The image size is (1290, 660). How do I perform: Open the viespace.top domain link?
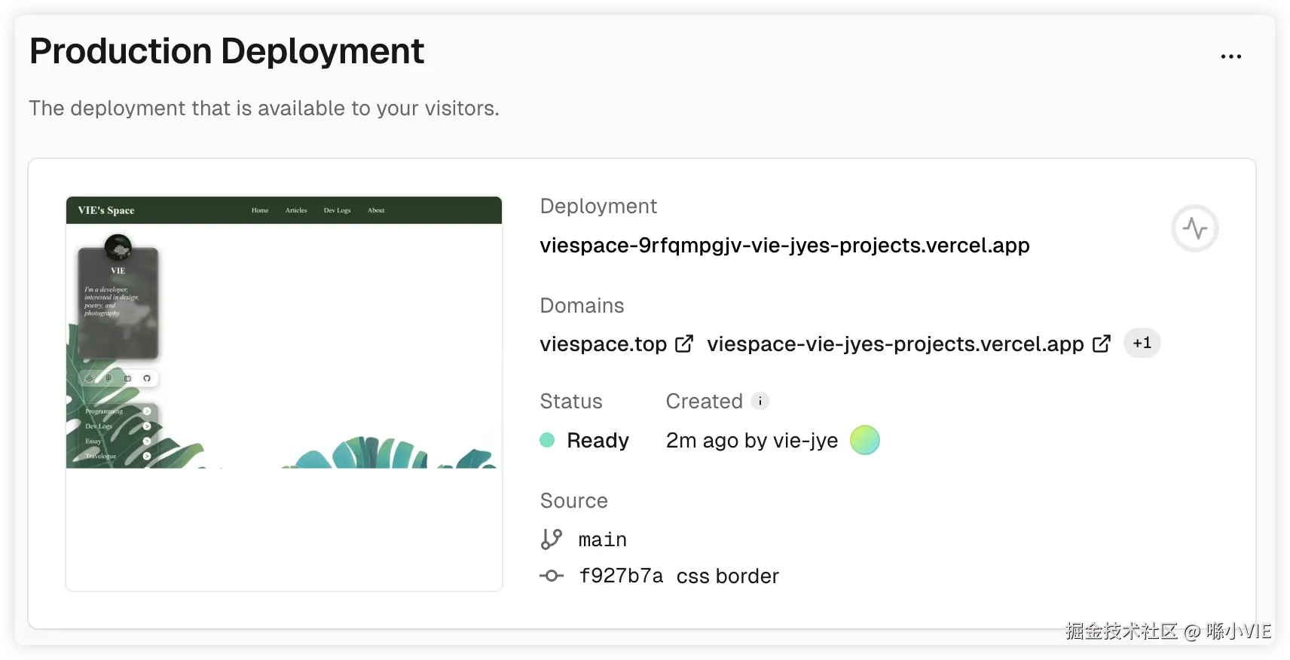click(603, 344)
